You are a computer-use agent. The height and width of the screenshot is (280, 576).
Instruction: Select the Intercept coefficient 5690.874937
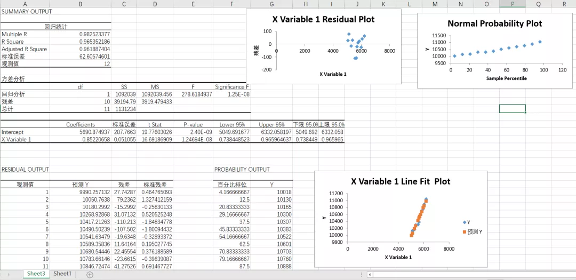(80, 132)
